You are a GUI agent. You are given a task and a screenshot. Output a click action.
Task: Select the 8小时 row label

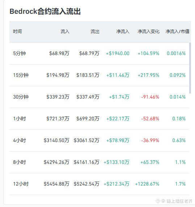pyautogui.click(x=20, y=162)
